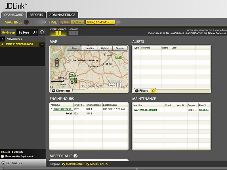Toggle Show Inactive Equipment checkbox
The height and width of the screenshot is (170, 227).
(x=2, y=156)
